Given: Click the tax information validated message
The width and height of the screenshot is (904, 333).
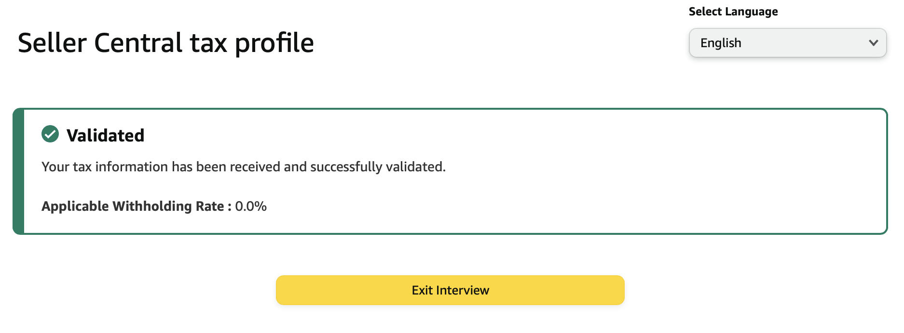Looking at the screenshot, I should pyautogui.click(x=244, y=166).
